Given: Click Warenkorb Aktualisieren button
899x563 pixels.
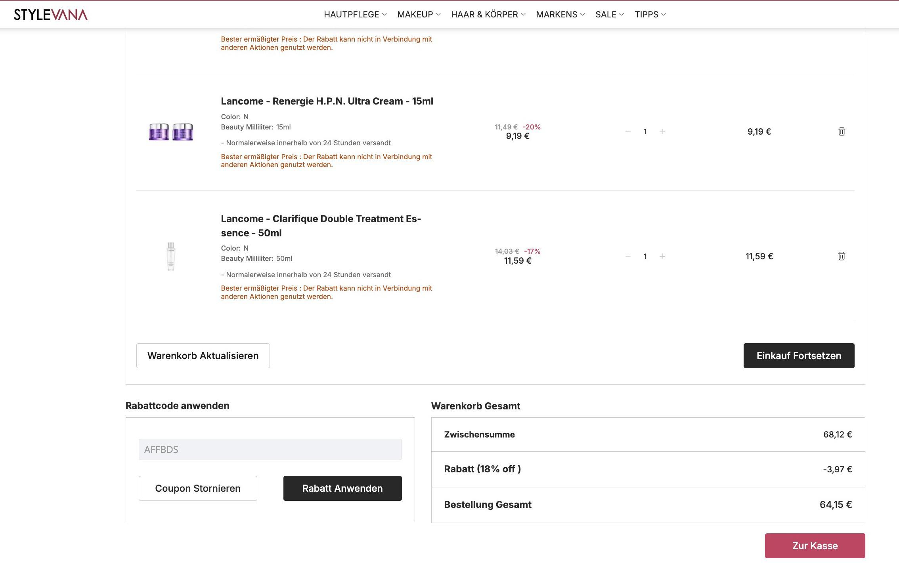Looking at the screenshot, I should coord(203,356).
